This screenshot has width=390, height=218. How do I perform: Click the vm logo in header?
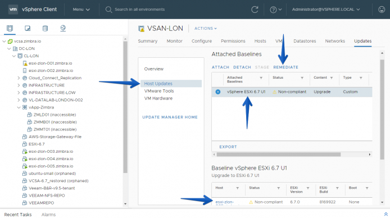click(13, 10)
